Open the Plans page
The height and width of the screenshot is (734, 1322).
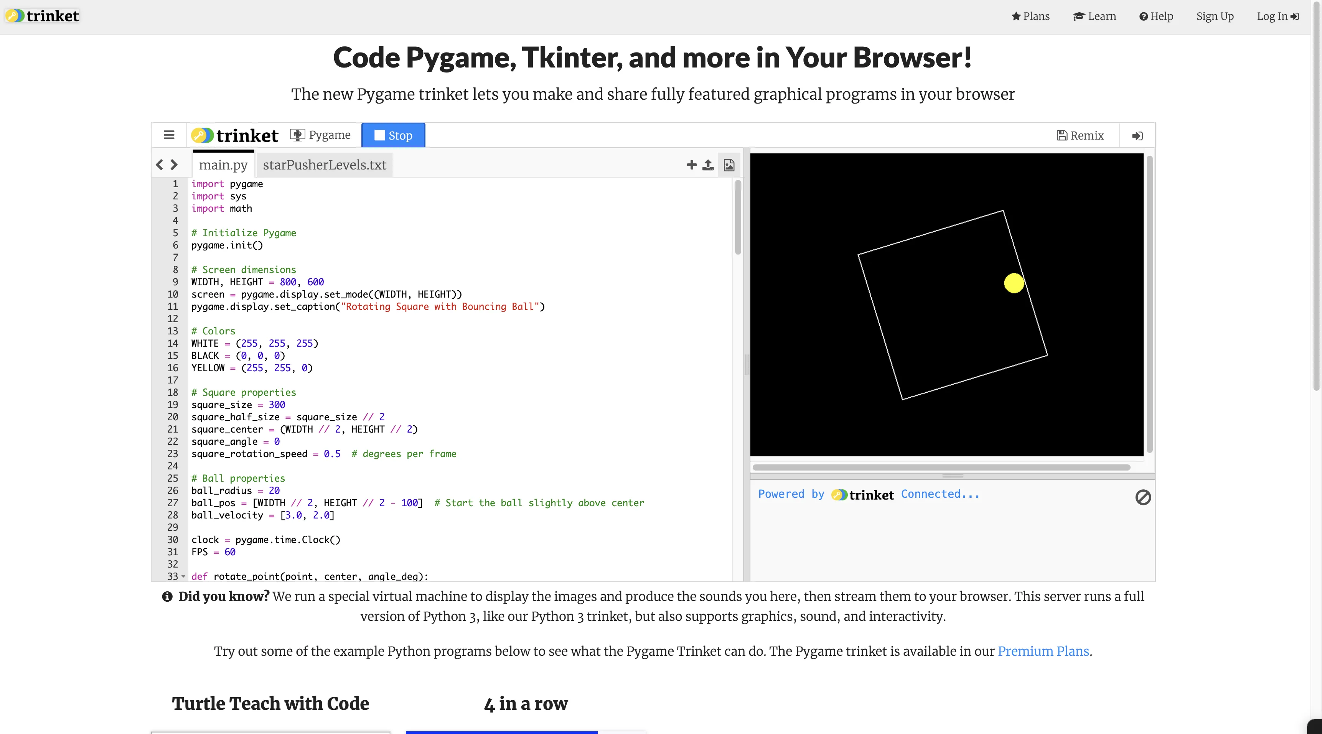point(1030,16)
